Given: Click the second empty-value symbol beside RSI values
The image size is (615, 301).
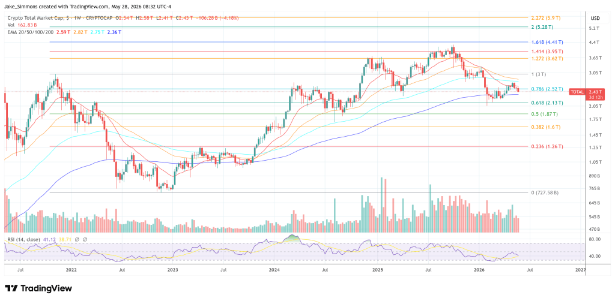Looking at the screenshot, I should [x=85, y=239].
